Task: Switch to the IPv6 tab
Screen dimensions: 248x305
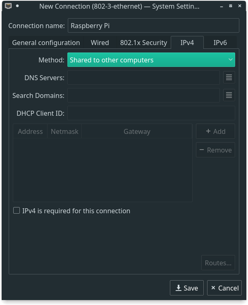Action: [x=219, y=43]
